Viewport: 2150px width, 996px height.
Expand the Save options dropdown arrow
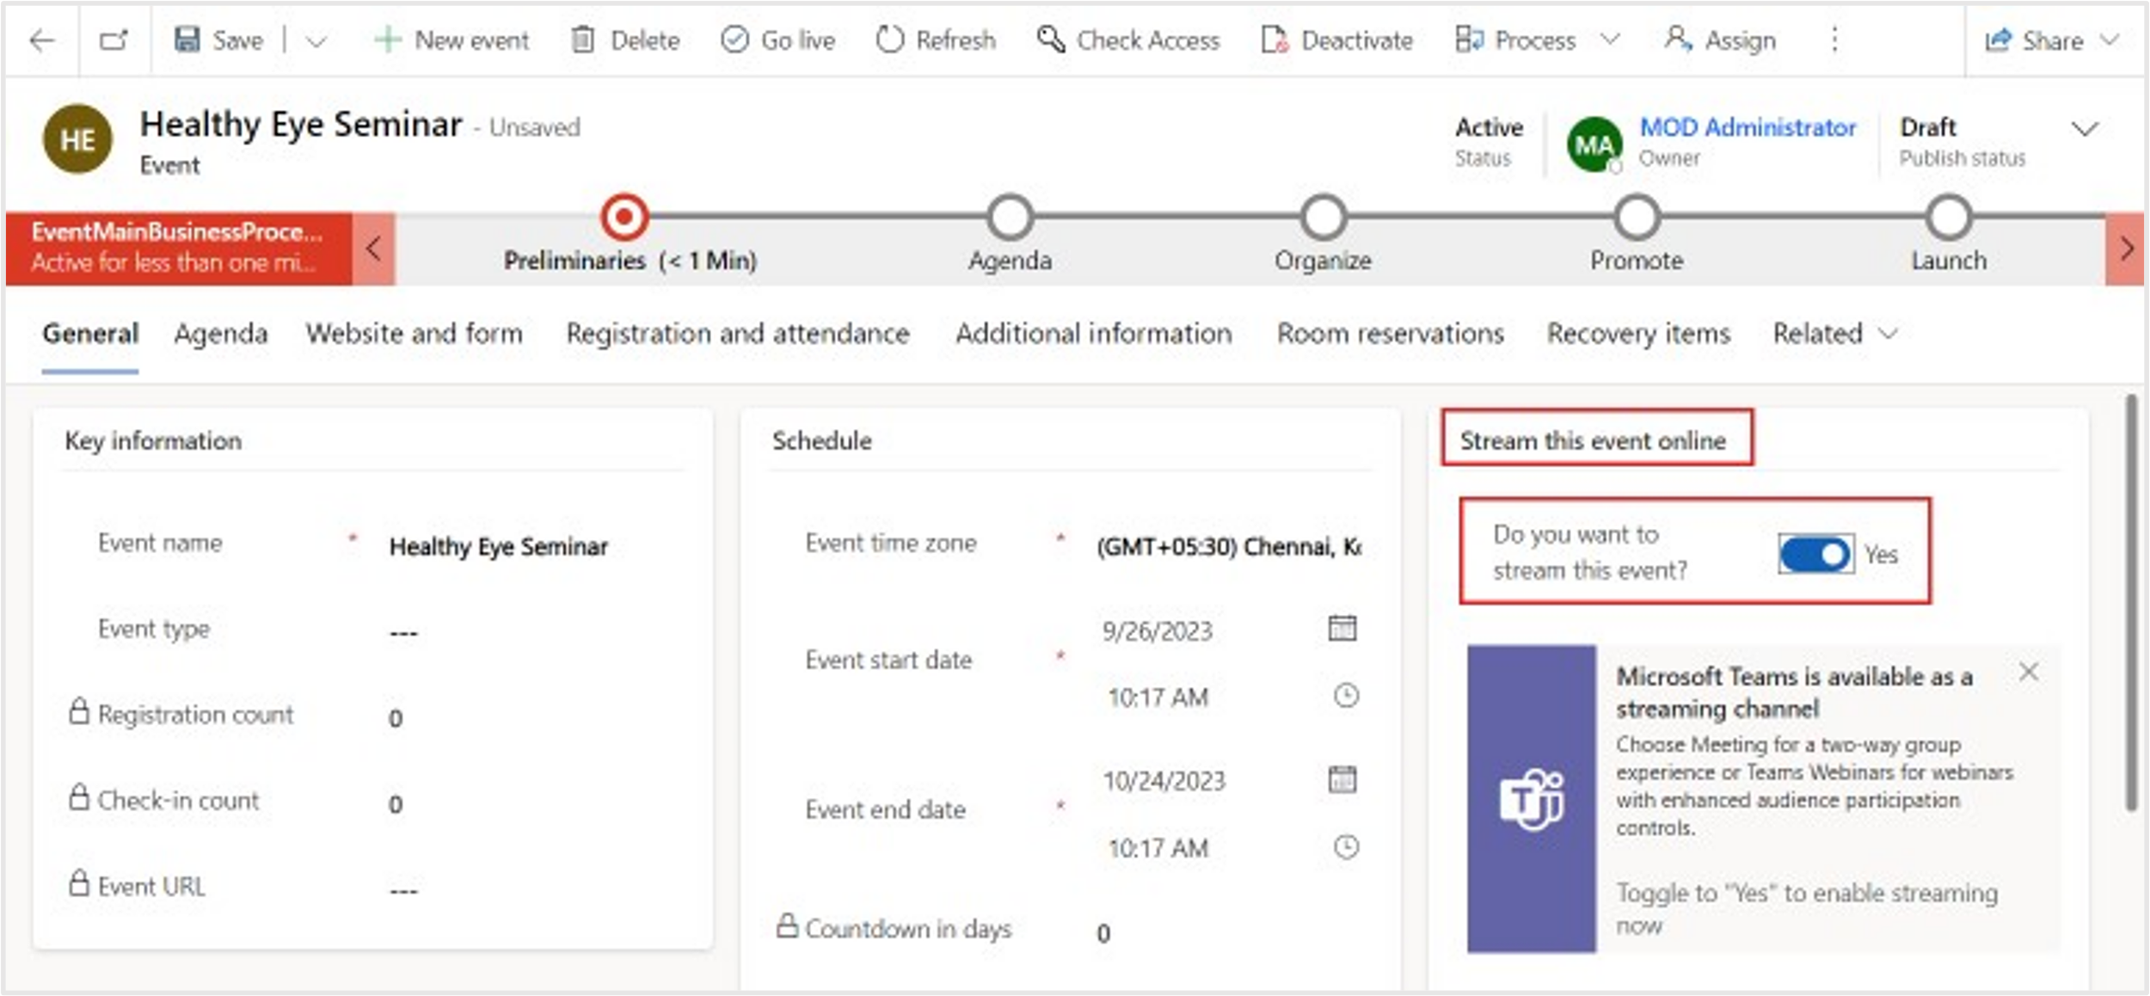[x=316, y=40]
